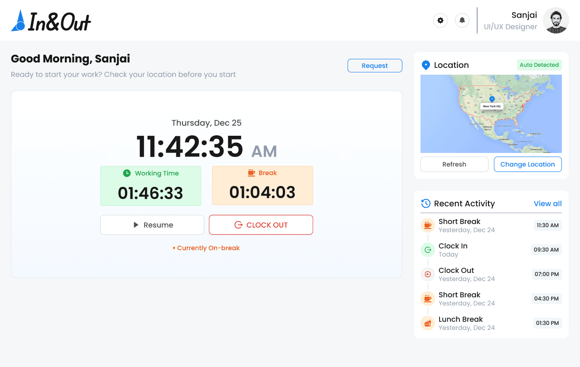580x367 pixels.
Task: Open settings via the gear icon
Action: pos(440,20)
